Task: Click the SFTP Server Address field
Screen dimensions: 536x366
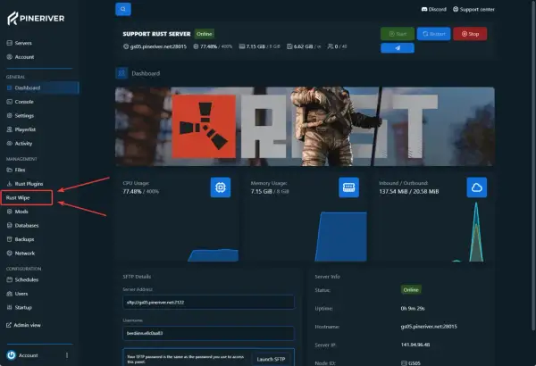Action: 208,302
